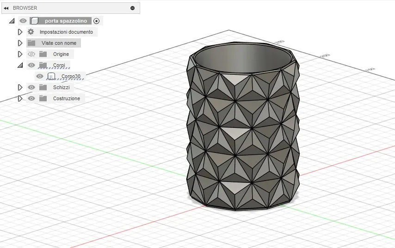Click the porta spazzolino component box icon
395x248 pixels.
tap(35, 21)
